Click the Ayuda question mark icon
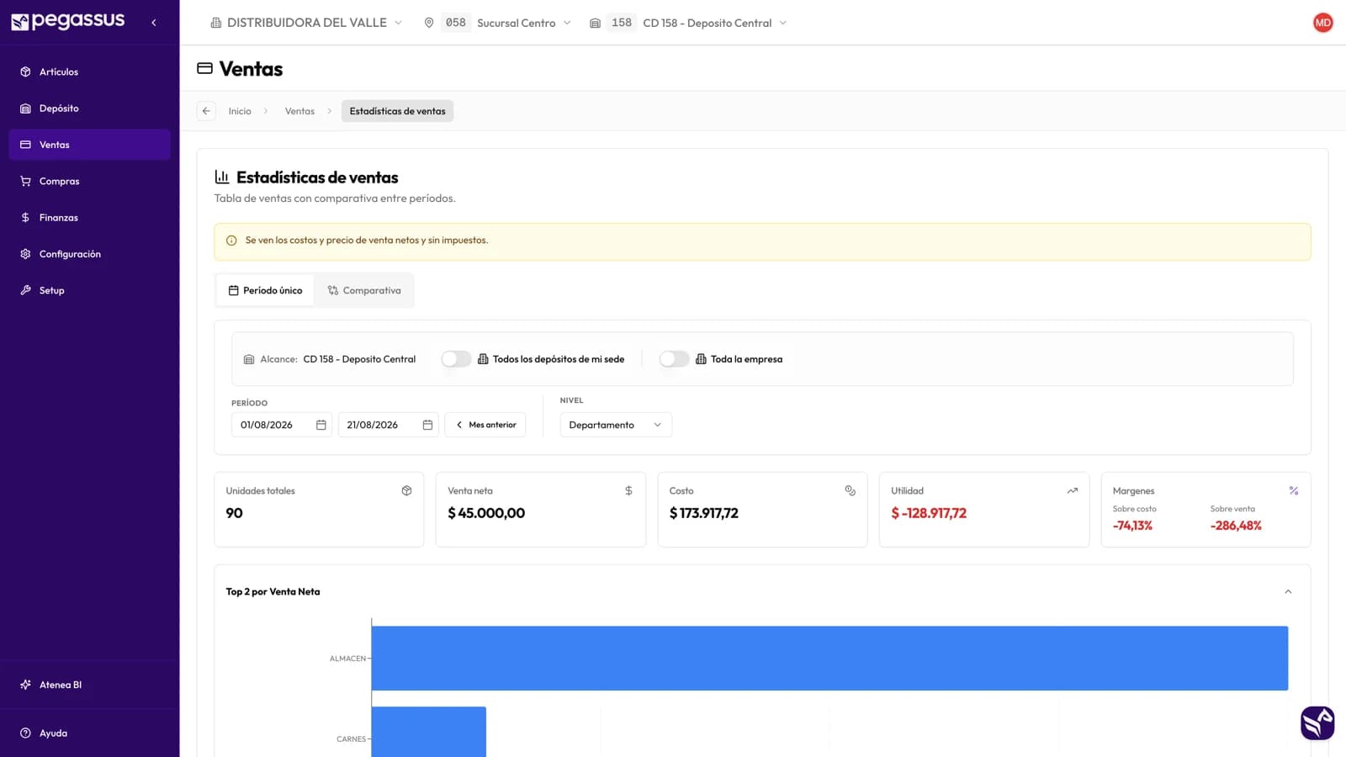This screenshot has width=1346, height=757. (x=25, y=733)
